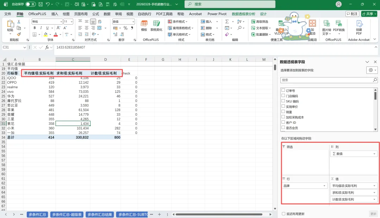Open the 条件格式 conditional formatting menu
The image size is (380, 218).
tap(178, 21)
